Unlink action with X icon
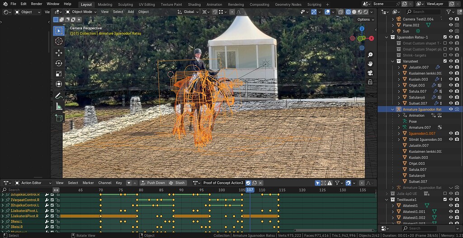Screen dimensions: 463x238 pos(260,183)
